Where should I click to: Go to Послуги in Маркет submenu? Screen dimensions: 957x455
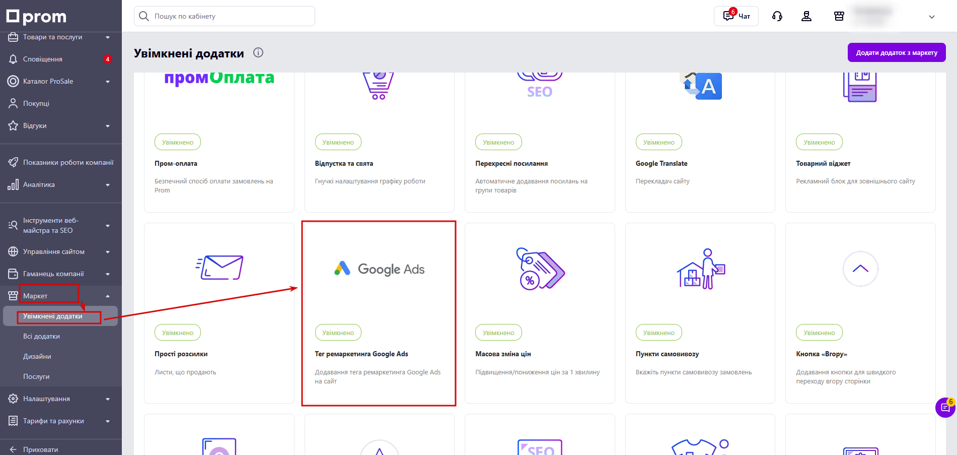tap(36, 377)
